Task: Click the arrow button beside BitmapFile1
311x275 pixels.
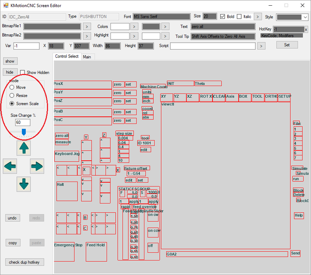Action: click(87, 26)
